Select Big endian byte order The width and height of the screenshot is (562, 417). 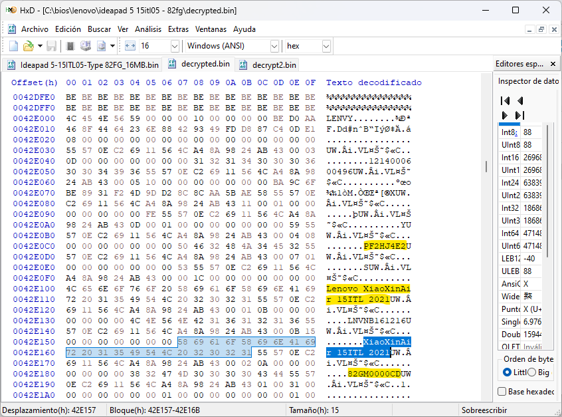coord(532,372)
